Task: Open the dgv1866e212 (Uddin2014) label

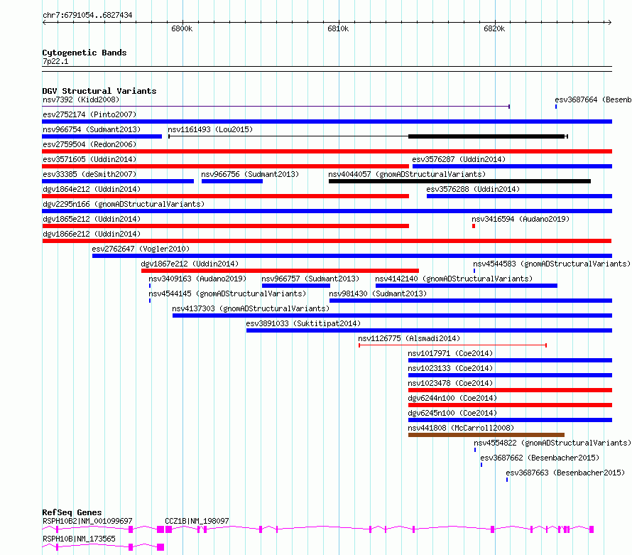Action: coord(92,234)
